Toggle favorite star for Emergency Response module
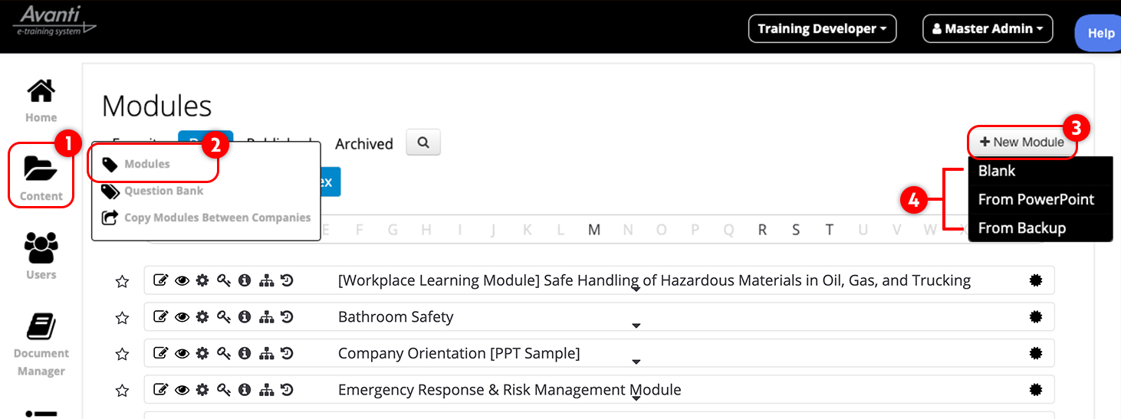 [x=122, y=391]
